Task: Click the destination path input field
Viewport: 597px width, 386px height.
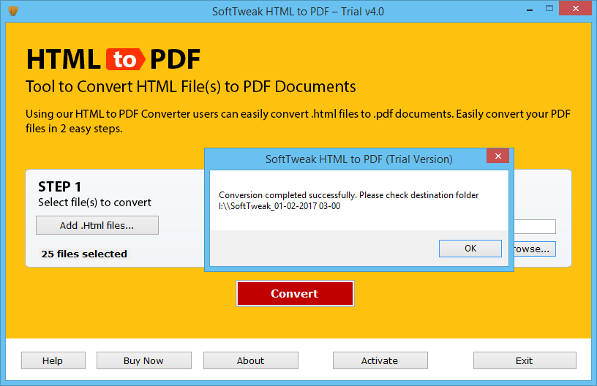Action: point(535,227)
